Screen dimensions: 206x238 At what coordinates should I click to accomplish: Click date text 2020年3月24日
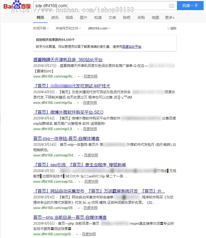pos(45,144)
